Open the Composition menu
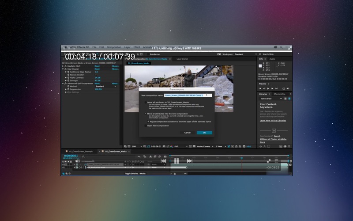353x221 pixels. coord(114,47)
